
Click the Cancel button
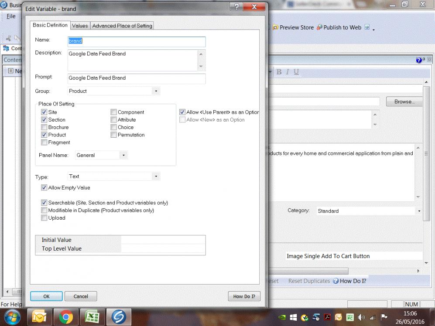click(x=81, y=296)
